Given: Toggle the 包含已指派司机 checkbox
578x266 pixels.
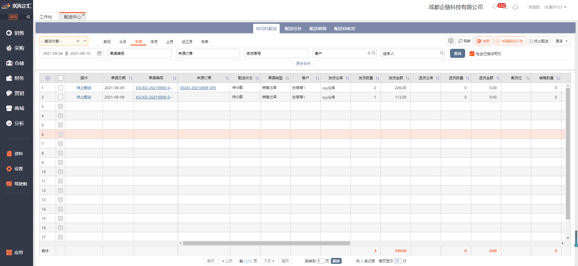Looking at the screenshot, I should tap(472, 54).
